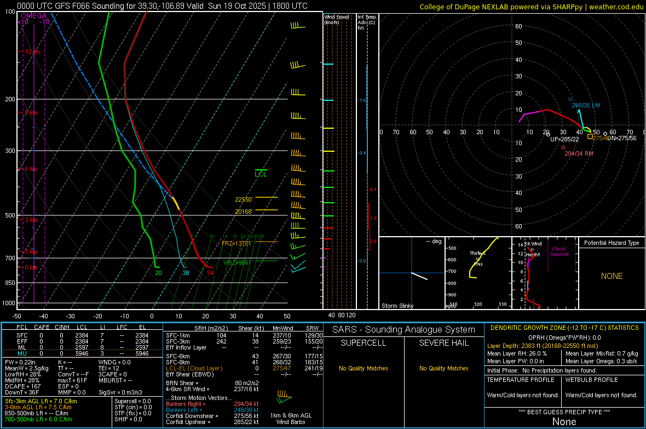The width and height of the screenshot is (646, 429).
Task: Select the 12 km height marker
Action: tap(32, 52)
